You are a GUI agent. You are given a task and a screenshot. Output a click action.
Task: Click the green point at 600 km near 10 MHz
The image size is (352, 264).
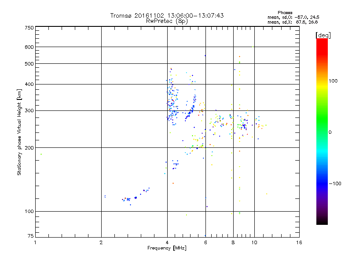pyautogui.click(x=253, y=47)
